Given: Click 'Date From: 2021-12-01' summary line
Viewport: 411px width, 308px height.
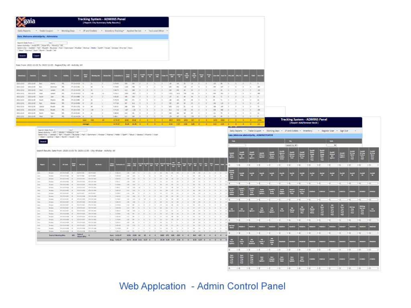Looking at the screenshot, I should (49, 65).
